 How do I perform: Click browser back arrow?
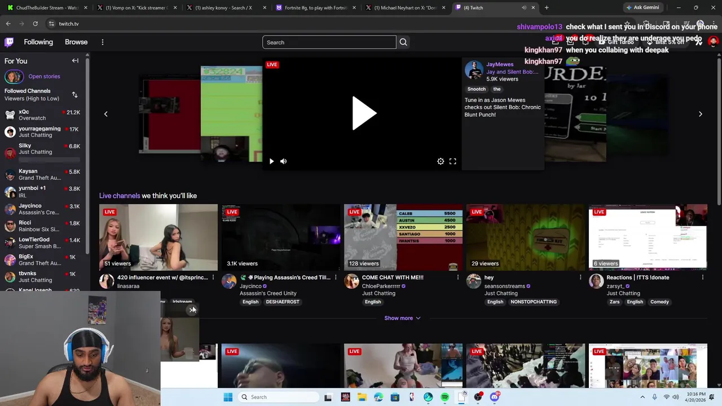coord(8,24)
